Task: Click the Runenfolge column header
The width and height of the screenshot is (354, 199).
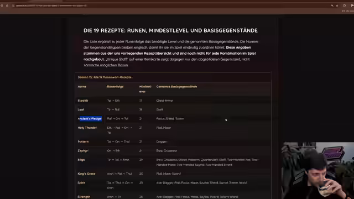Action: 115,87
